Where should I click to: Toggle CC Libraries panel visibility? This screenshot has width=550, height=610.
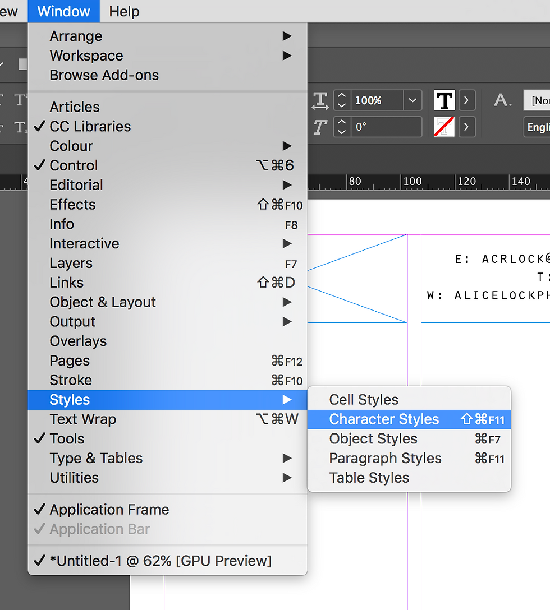point(167,127)
